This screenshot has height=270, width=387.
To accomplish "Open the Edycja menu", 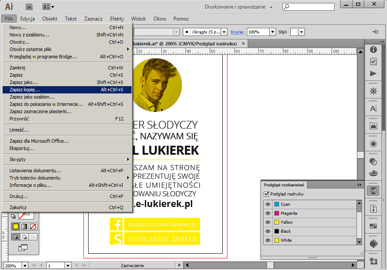I will pyautogui.click(x=28, y=19).
